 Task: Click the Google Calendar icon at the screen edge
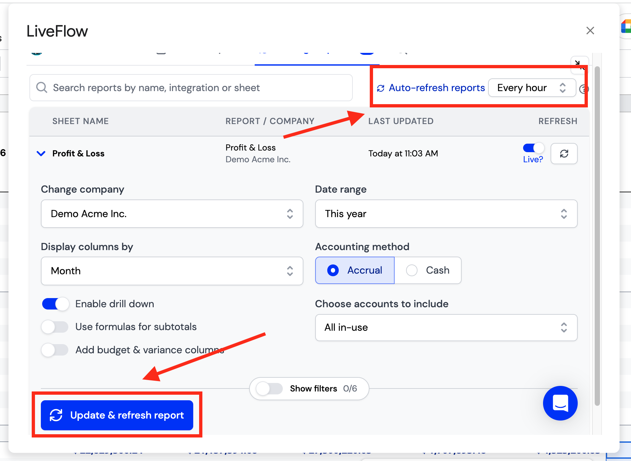pyautogui.click(x=626, y=27)
